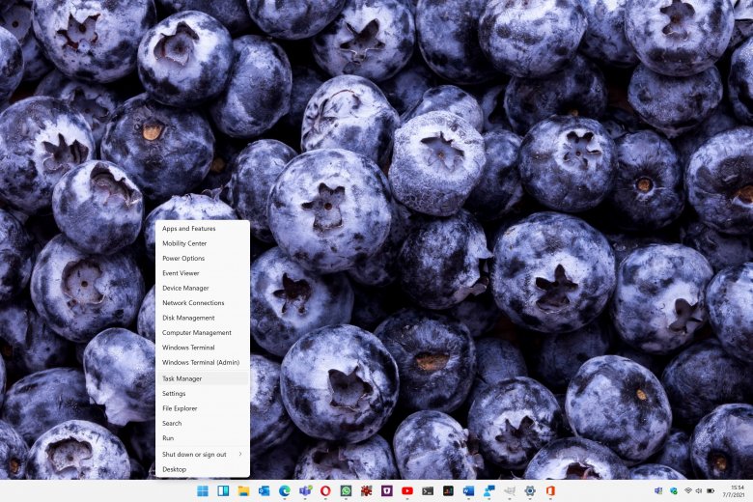753x502 pixels.
Task: Click the Windows Start button
Action: (203, 491)
